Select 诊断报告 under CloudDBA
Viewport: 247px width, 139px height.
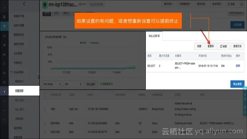[19, 118]
